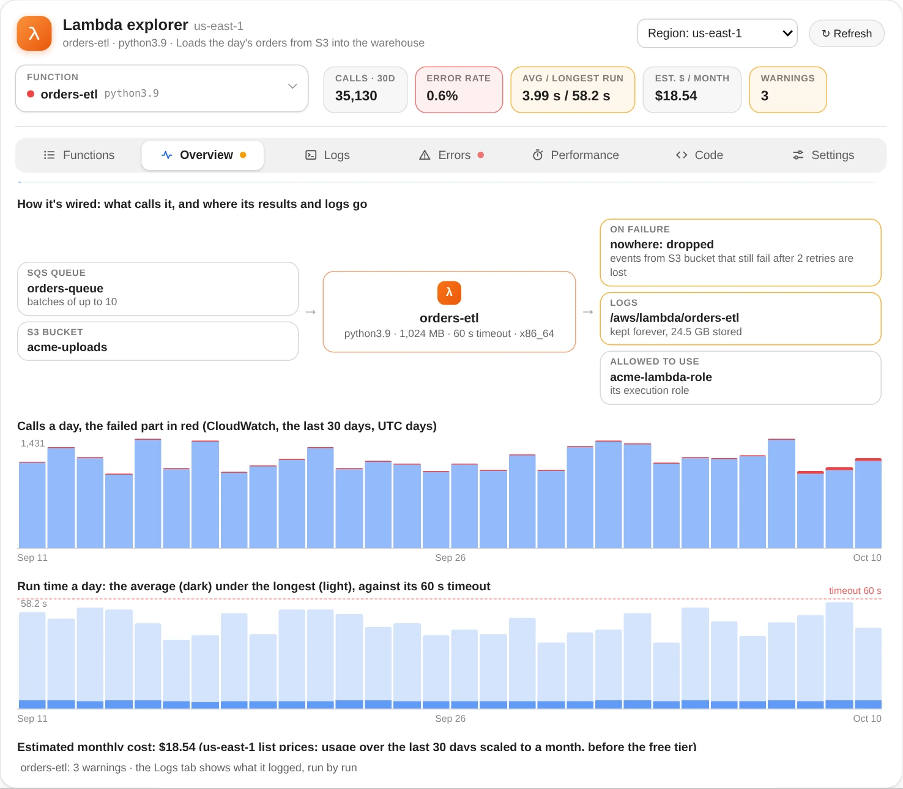This screenshot has height=789, width=903.
Task: Click the On Failure nowhere: dropped card
Action: pos(740,252)
